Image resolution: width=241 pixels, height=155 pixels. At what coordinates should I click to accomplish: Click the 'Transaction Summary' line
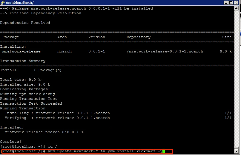coord(23,61)
